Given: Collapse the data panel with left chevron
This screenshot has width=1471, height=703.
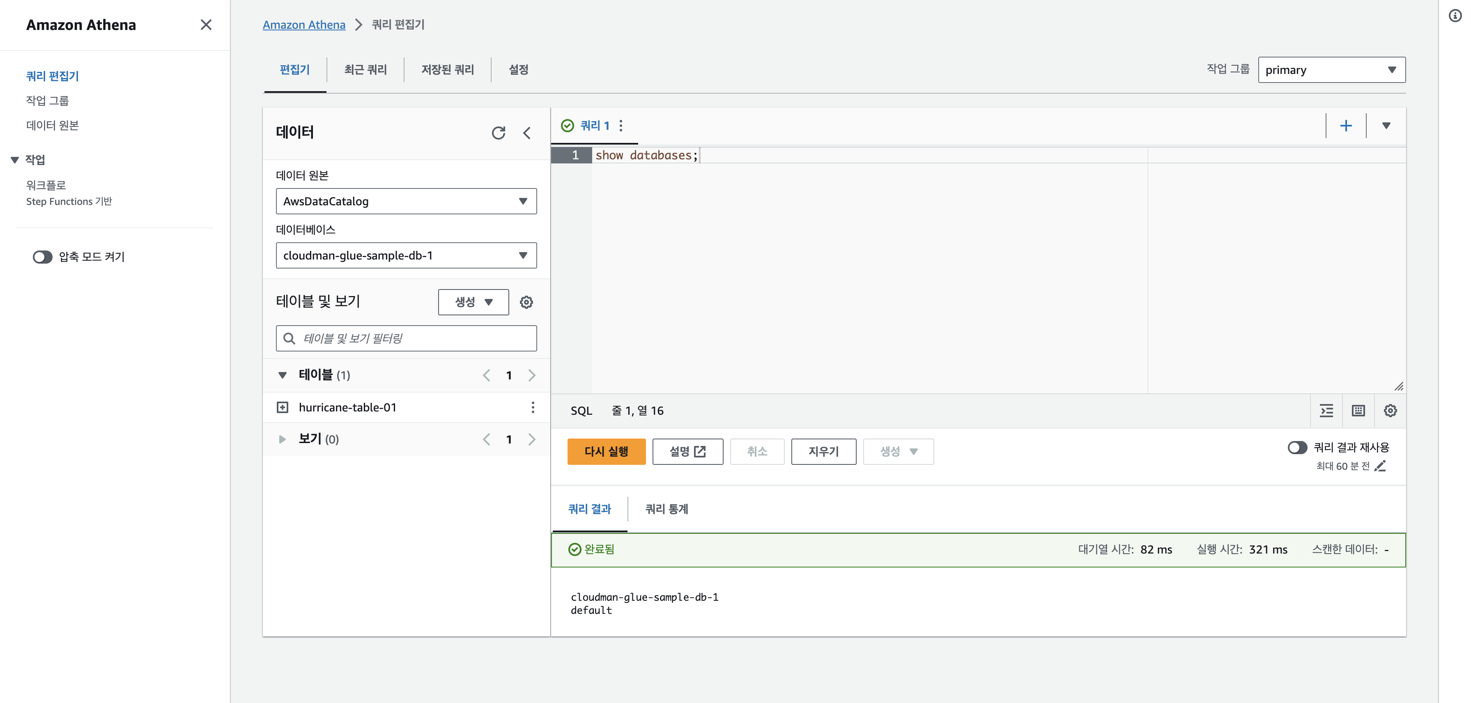Looking at the screenshot, I should 526,133.
